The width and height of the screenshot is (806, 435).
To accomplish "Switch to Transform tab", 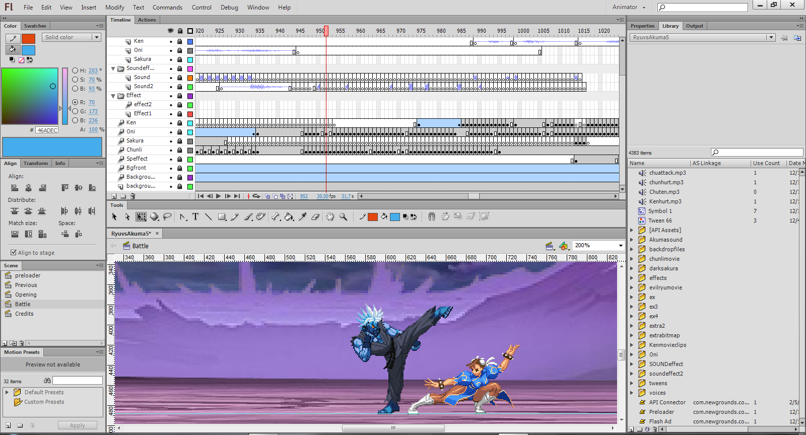I will (35, 164).
